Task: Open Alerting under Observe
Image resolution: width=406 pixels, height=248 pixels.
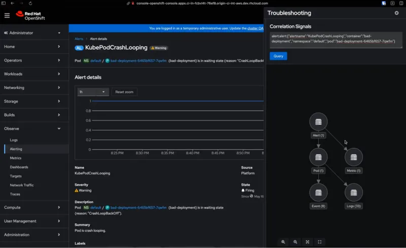Action: 16,149
